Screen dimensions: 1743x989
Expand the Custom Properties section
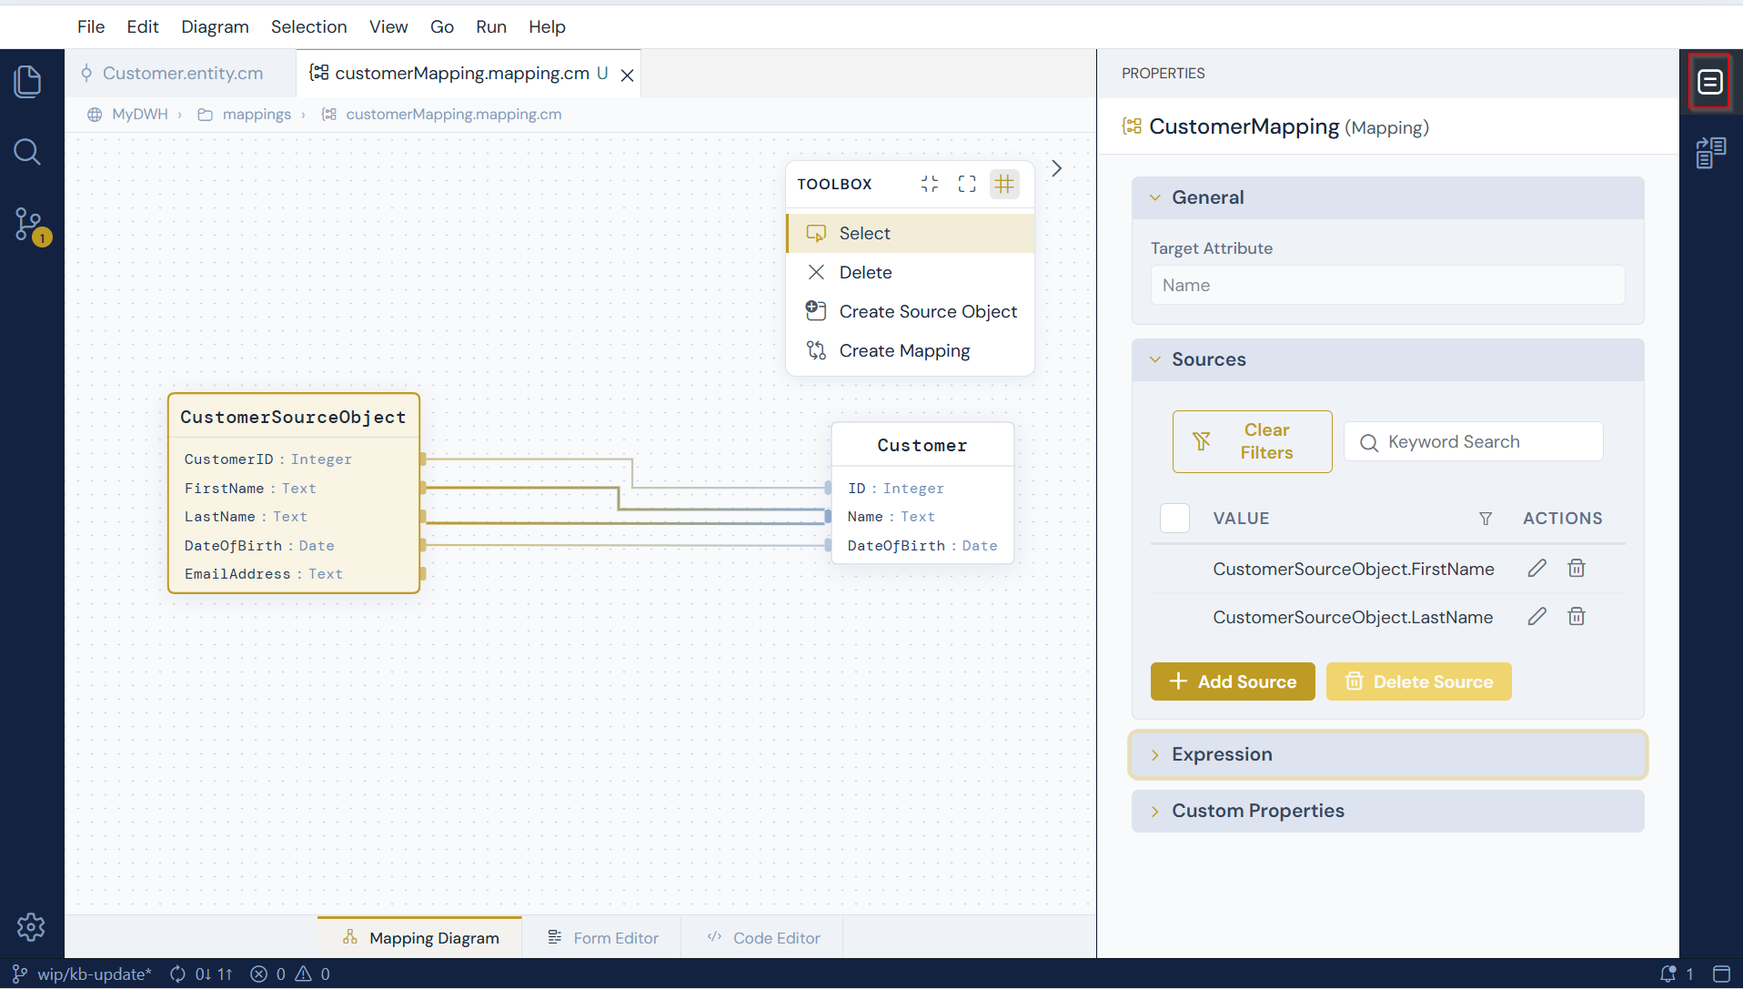[x=1387, y=811]
